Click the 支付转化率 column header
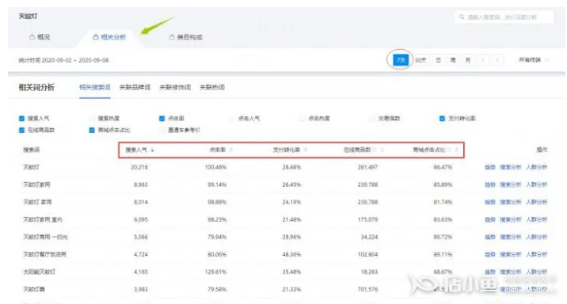Image resolution: width=567 pixels, height=304 pixels. [287, 150]
